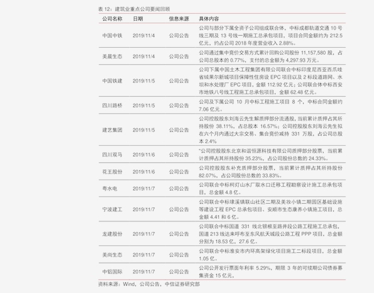The width and height of the screenshot is (374, 293).
Task: Select the 花王股份 company cell
Action: pos(112,172)
